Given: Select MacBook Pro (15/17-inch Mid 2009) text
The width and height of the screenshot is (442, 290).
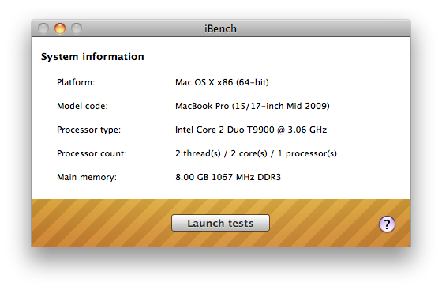Looking at the screenshot, I should (x=253, y=106).
